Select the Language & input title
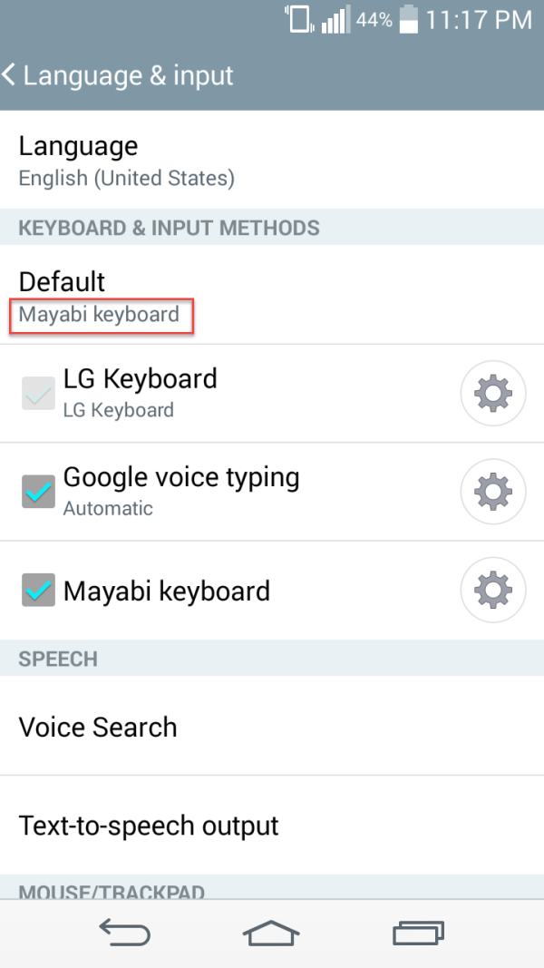This screenshot has height=968, width=544. [127, 76]
